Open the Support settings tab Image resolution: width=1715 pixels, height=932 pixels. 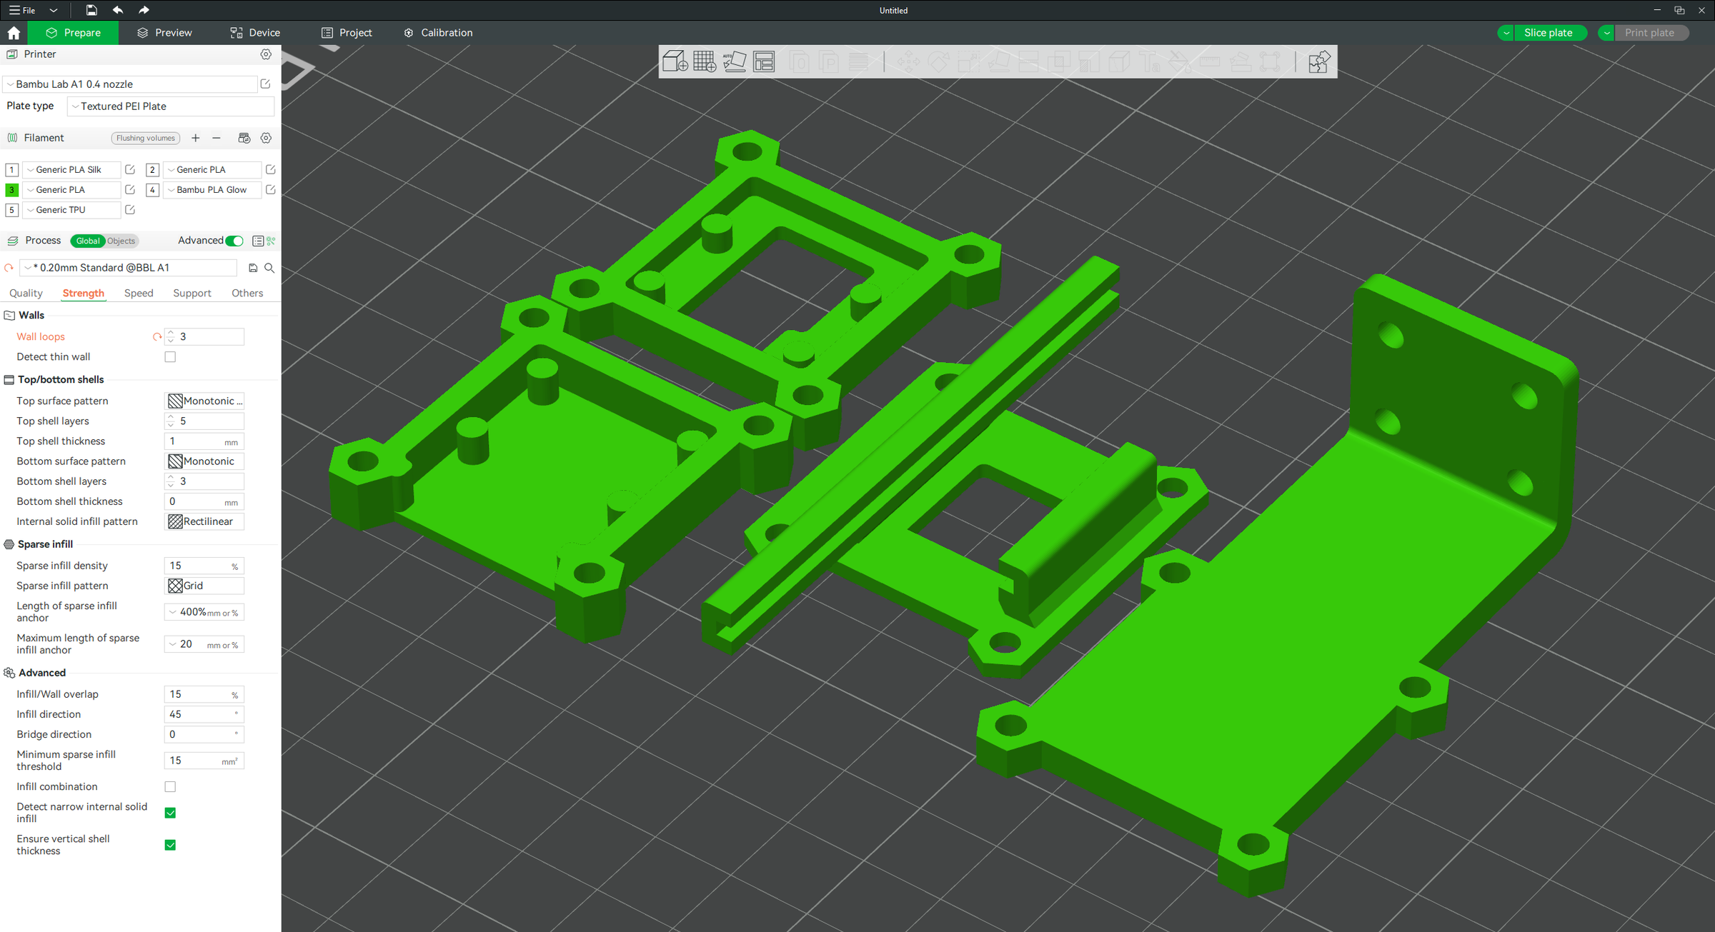pyautogui.click(x=192, y=293)
